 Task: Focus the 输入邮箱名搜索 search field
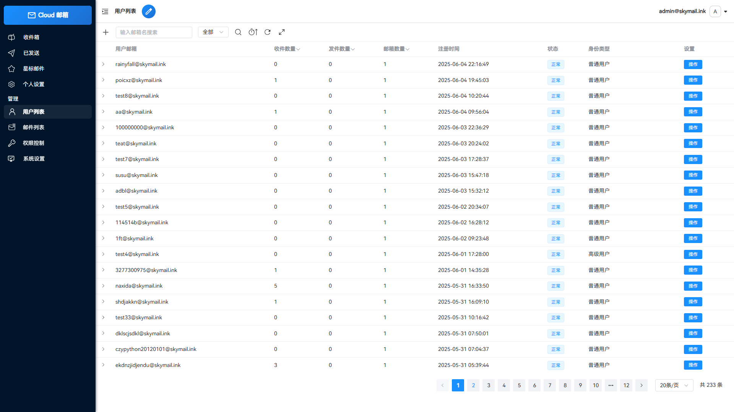[154, 32]
